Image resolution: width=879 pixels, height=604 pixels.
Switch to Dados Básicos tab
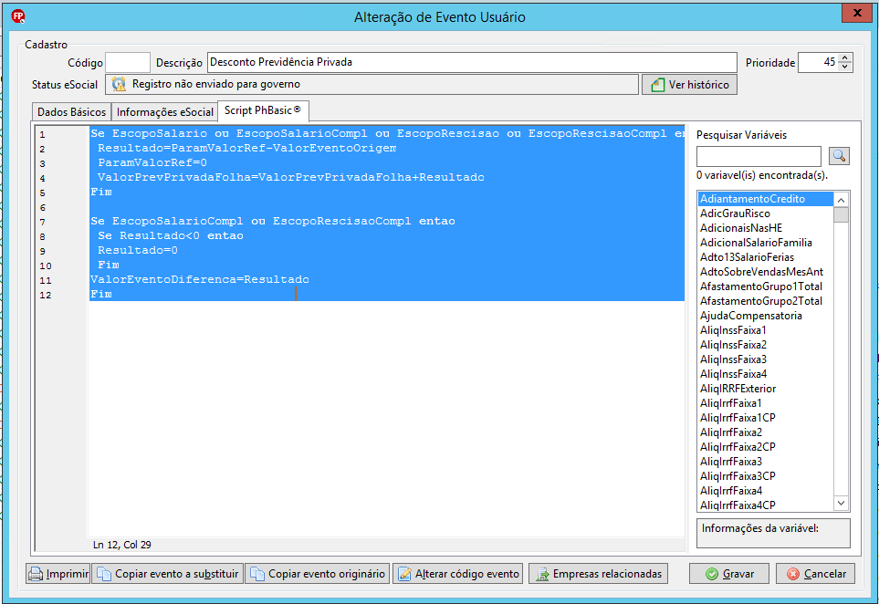tap(71, 112)
